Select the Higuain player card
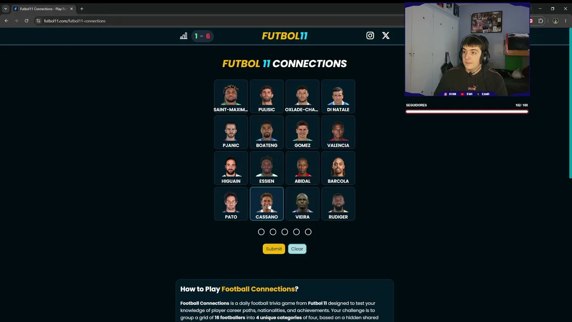Screen dimensions: 572x322 [231, 168]
